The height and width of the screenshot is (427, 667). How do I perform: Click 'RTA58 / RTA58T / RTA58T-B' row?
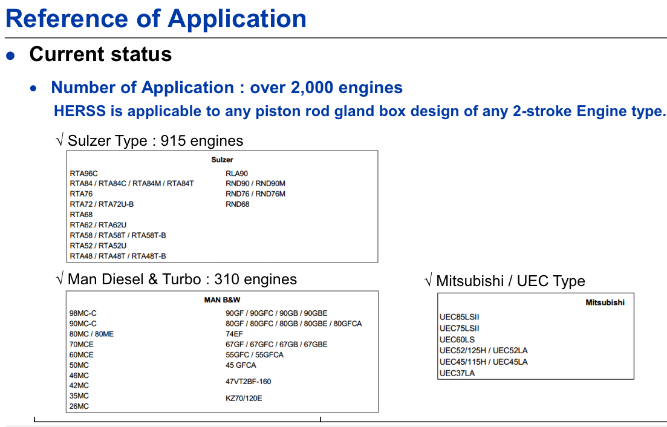point(118,235)
